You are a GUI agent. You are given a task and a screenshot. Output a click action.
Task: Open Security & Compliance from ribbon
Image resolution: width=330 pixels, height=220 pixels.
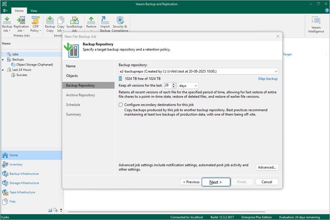point(120,24)
